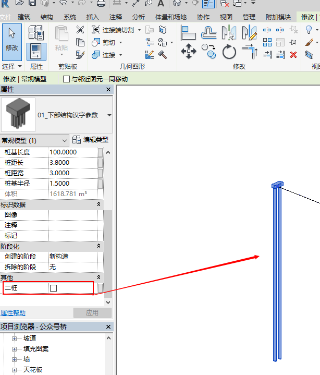This screenshot has height=375, width=320.
Task: Expand the 填充图案 tree node
Action: point(15,349)
